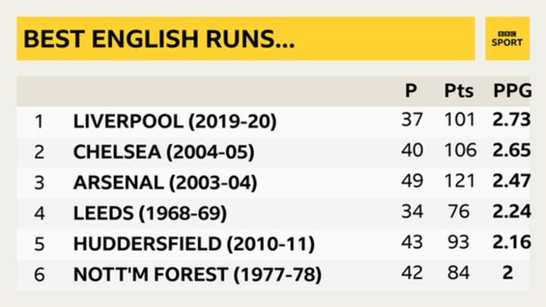Click rank number 6 in the table
Screen dimensions: 546x307
[39, 274]
